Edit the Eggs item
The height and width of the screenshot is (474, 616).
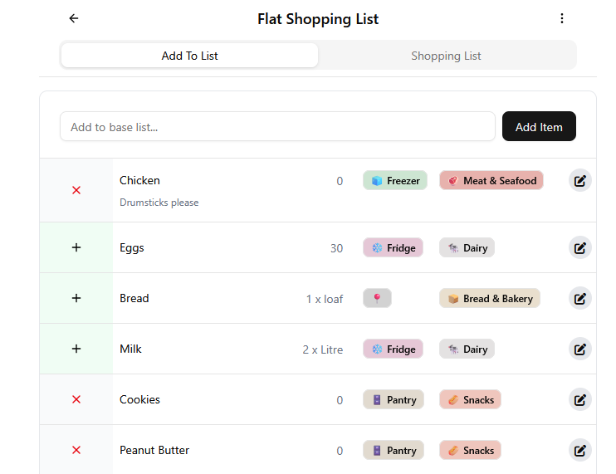[580, 248]
